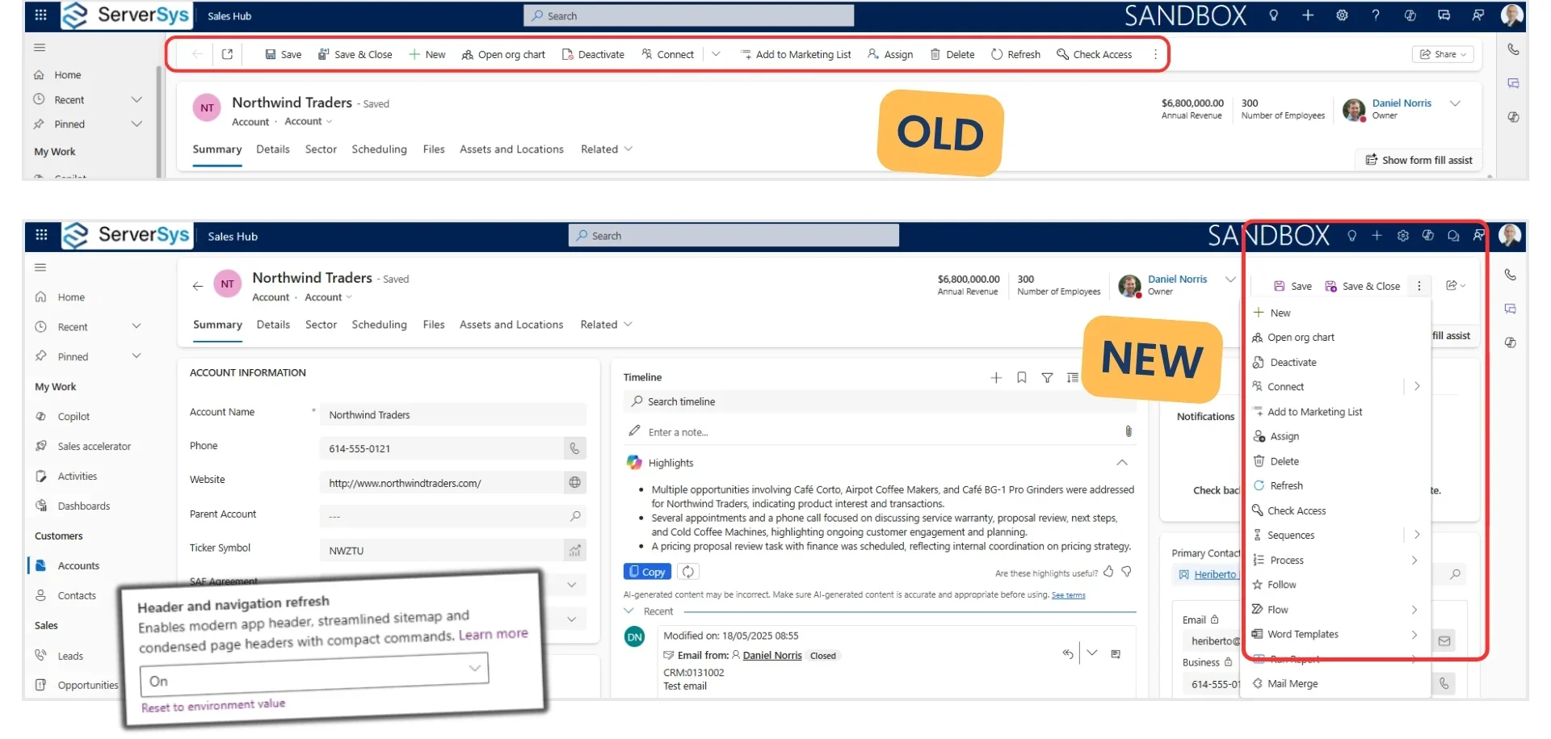This screenshot has height=739, width=1551.
Task: Collapse sitemap with hamburger in new view
Action: click(x=40, y=267)
